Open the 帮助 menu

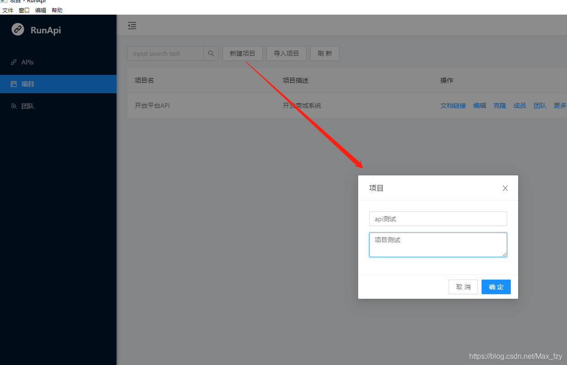pos(57,10)
